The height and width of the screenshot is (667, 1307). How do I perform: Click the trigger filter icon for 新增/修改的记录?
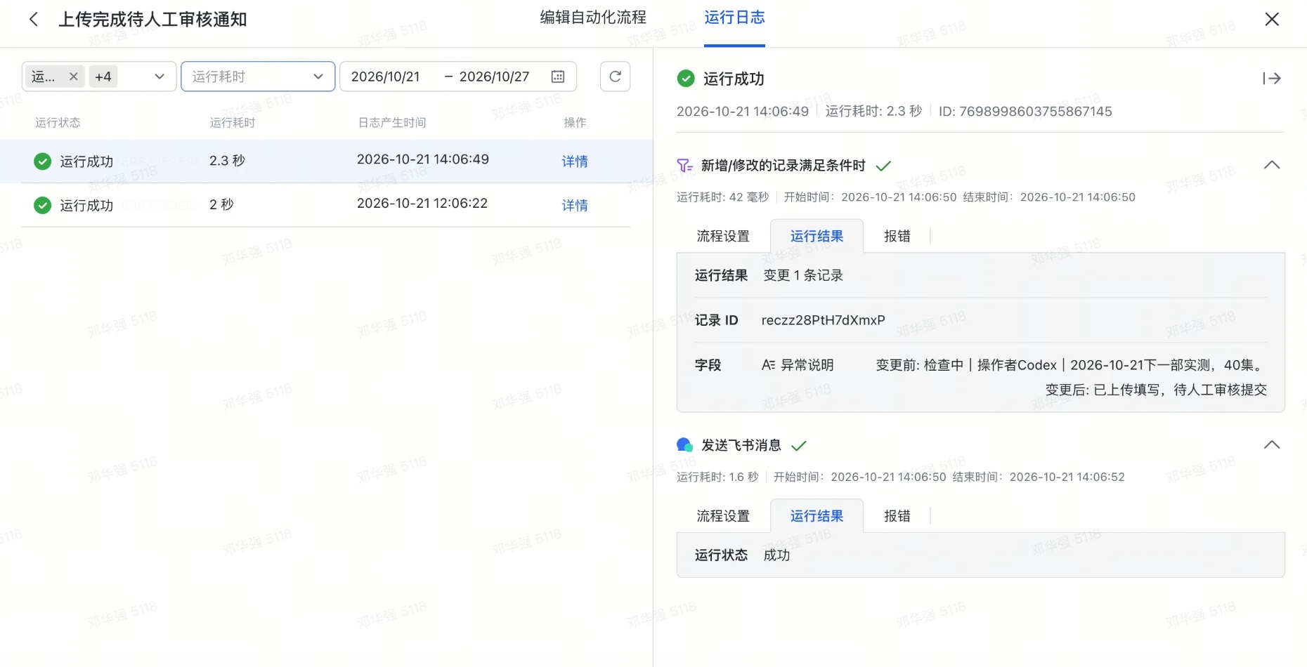click(684, 166)
